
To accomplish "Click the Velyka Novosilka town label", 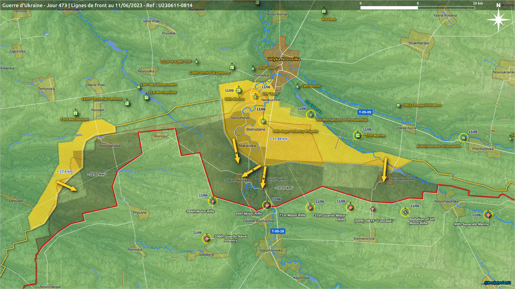I will (284, 59).
